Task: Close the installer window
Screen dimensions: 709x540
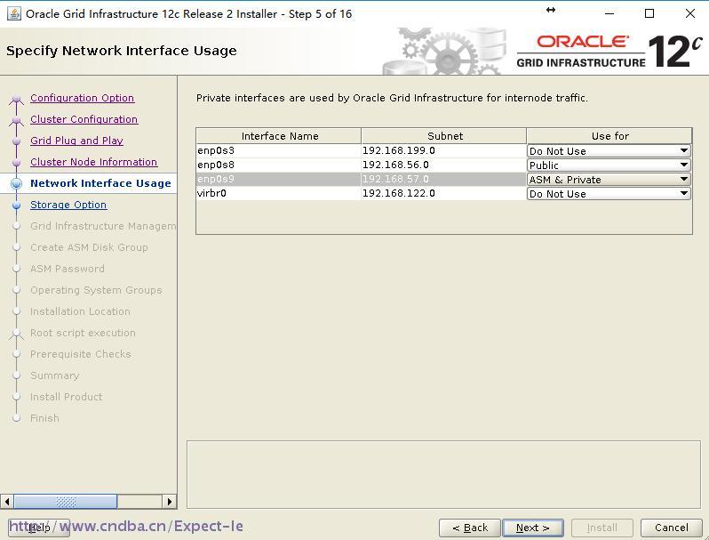Action: (690, 13)
